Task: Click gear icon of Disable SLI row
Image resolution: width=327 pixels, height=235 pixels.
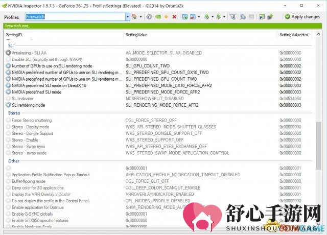Action: (8, 59)
